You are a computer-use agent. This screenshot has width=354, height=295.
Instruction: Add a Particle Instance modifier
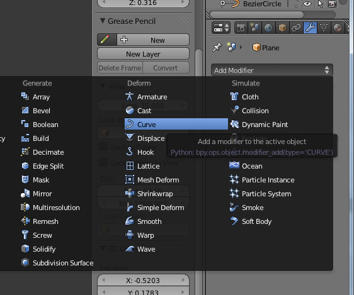pyautogui.click(x=262, y=180)
